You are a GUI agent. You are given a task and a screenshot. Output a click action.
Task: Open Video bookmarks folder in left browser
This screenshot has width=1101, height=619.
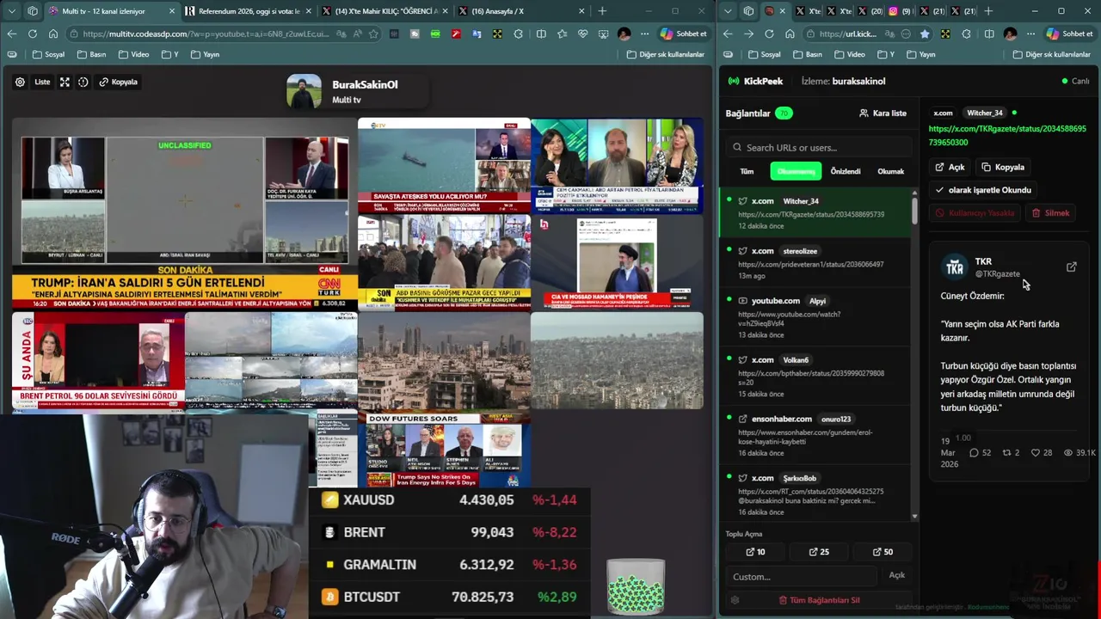coord(133,54)
